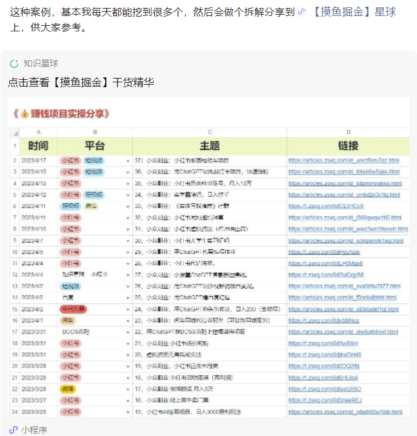Click topic 35 cell mentioning 月入10万
Screen dimensions: 417x436
pos(210,184)
